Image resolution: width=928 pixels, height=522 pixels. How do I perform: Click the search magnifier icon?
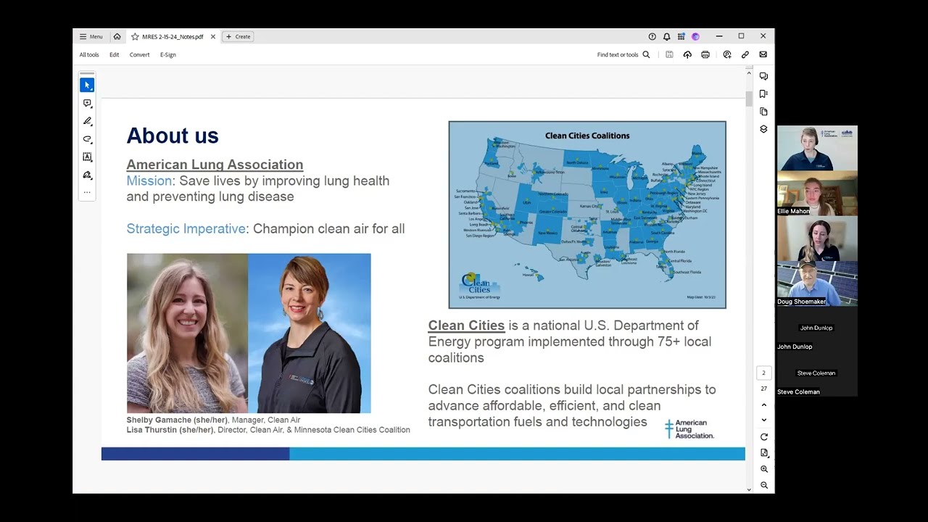pyautogui.click(x=646, y=54)
